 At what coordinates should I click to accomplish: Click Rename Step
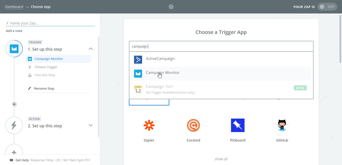point(44,89)
